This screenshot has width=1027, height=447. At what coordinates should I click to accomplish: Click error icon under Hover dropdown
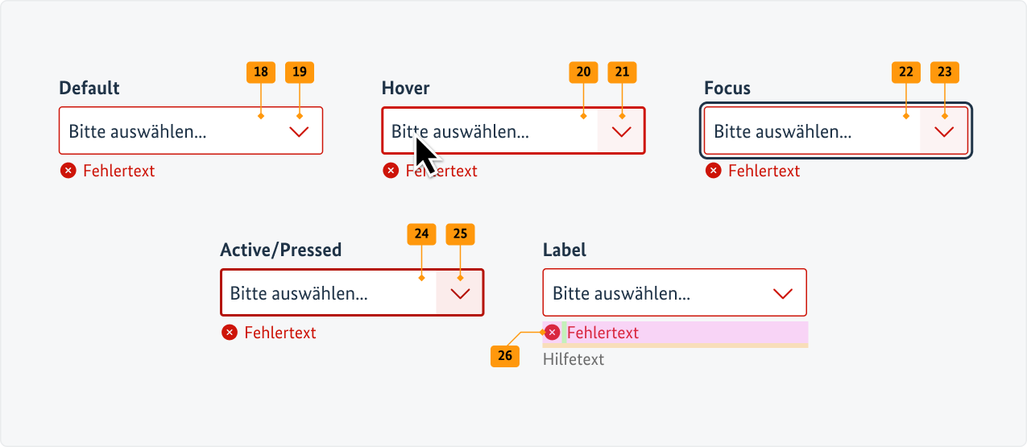(x=391, y=171)
